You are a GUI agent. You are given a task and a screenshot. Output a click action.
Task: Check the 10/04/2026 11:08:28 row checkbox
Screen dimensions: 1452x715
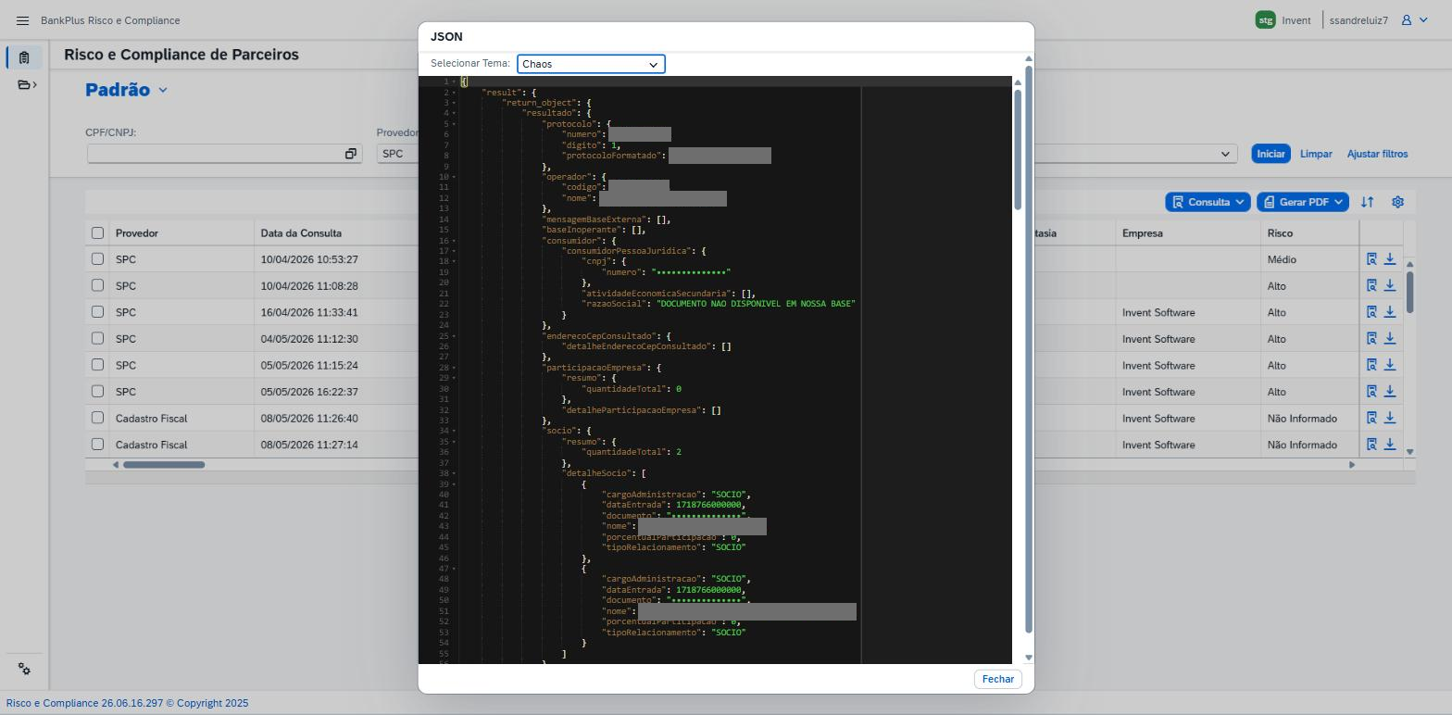[x=97, y=285]
